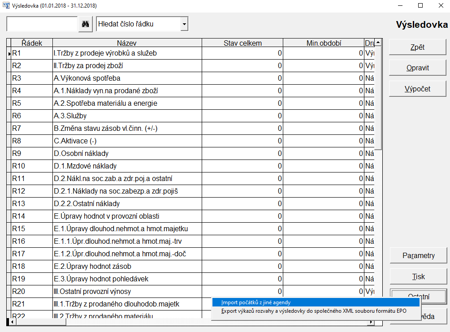Click the Opravit button
The height and width of the screenshot is (332, 450).
(x=417, y=68)
